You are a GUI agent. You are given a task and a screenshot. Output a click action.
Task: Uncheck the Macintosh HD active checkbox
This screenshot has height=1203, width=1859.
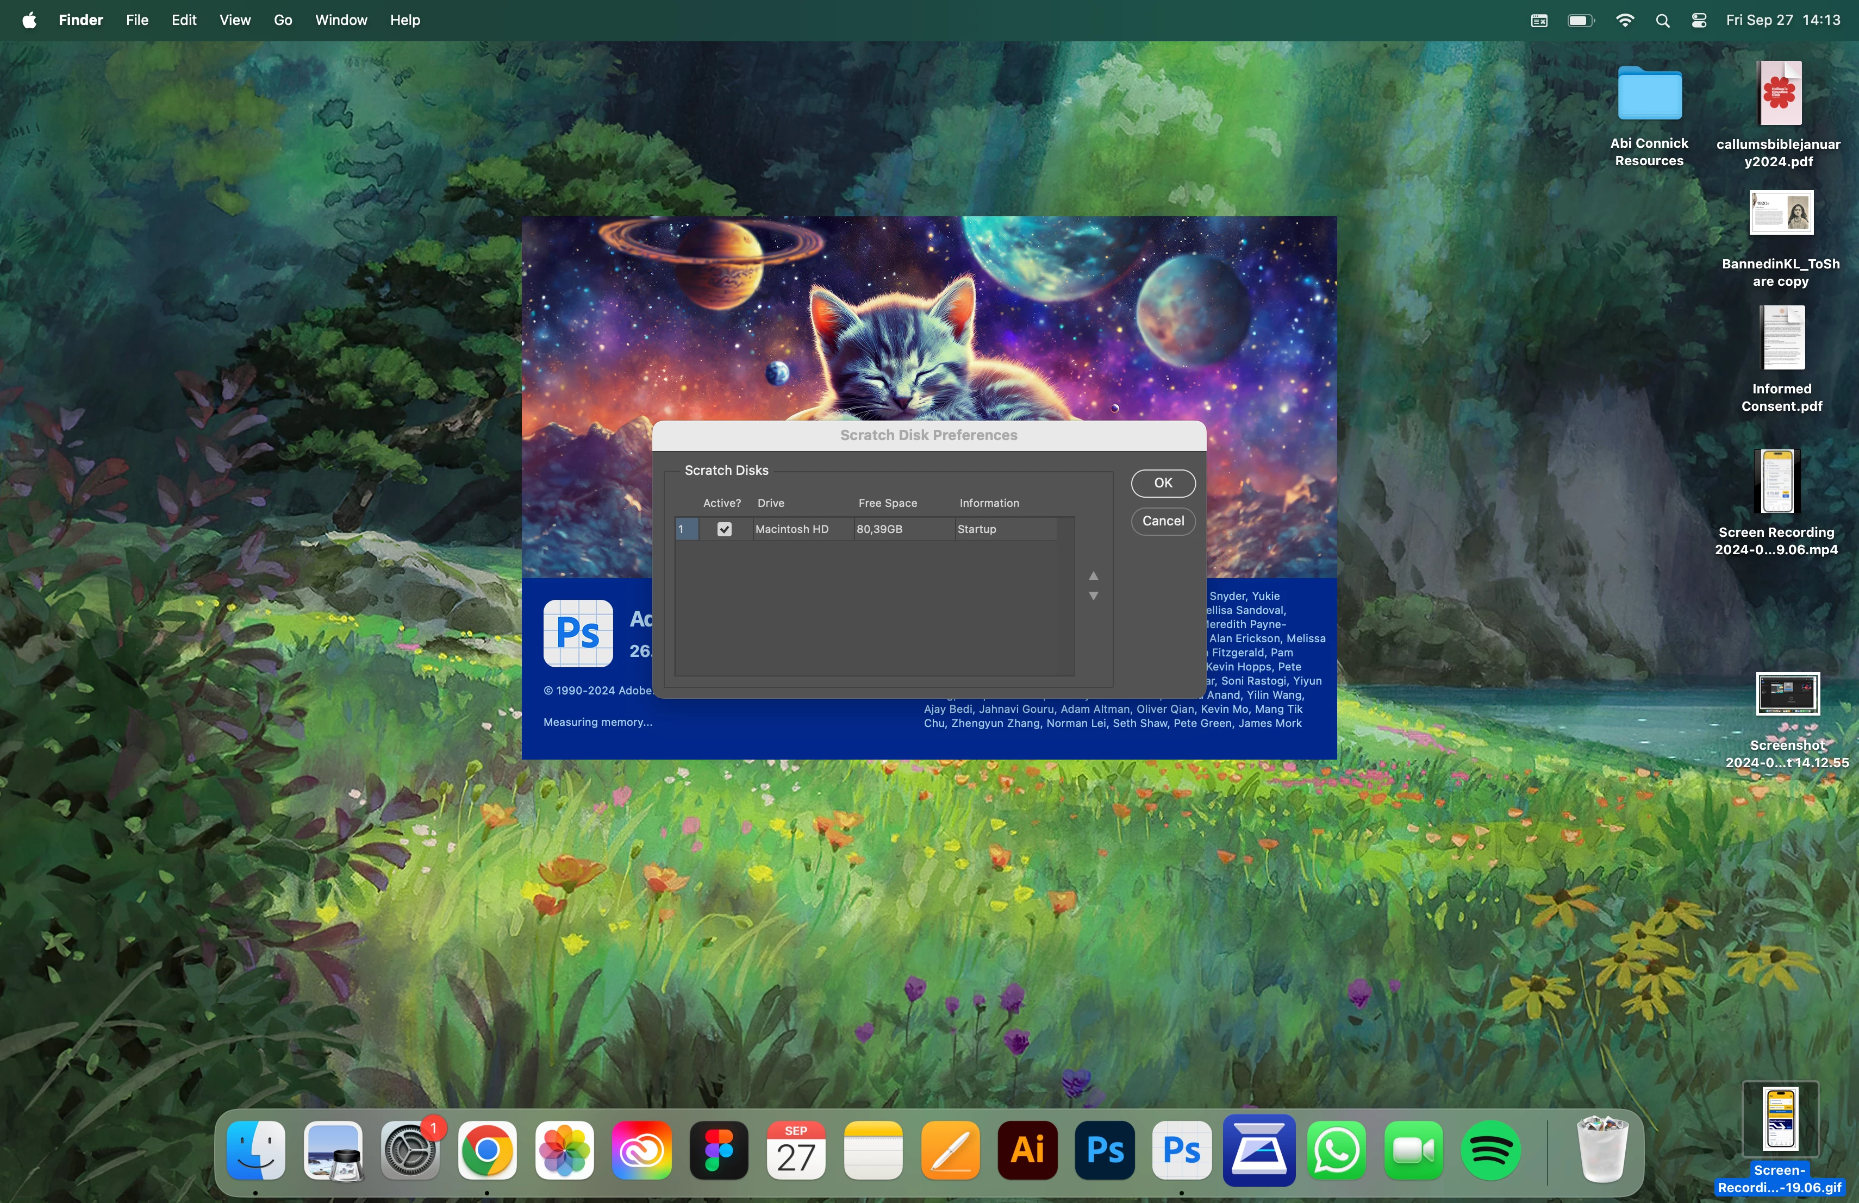tap(724, 529)
